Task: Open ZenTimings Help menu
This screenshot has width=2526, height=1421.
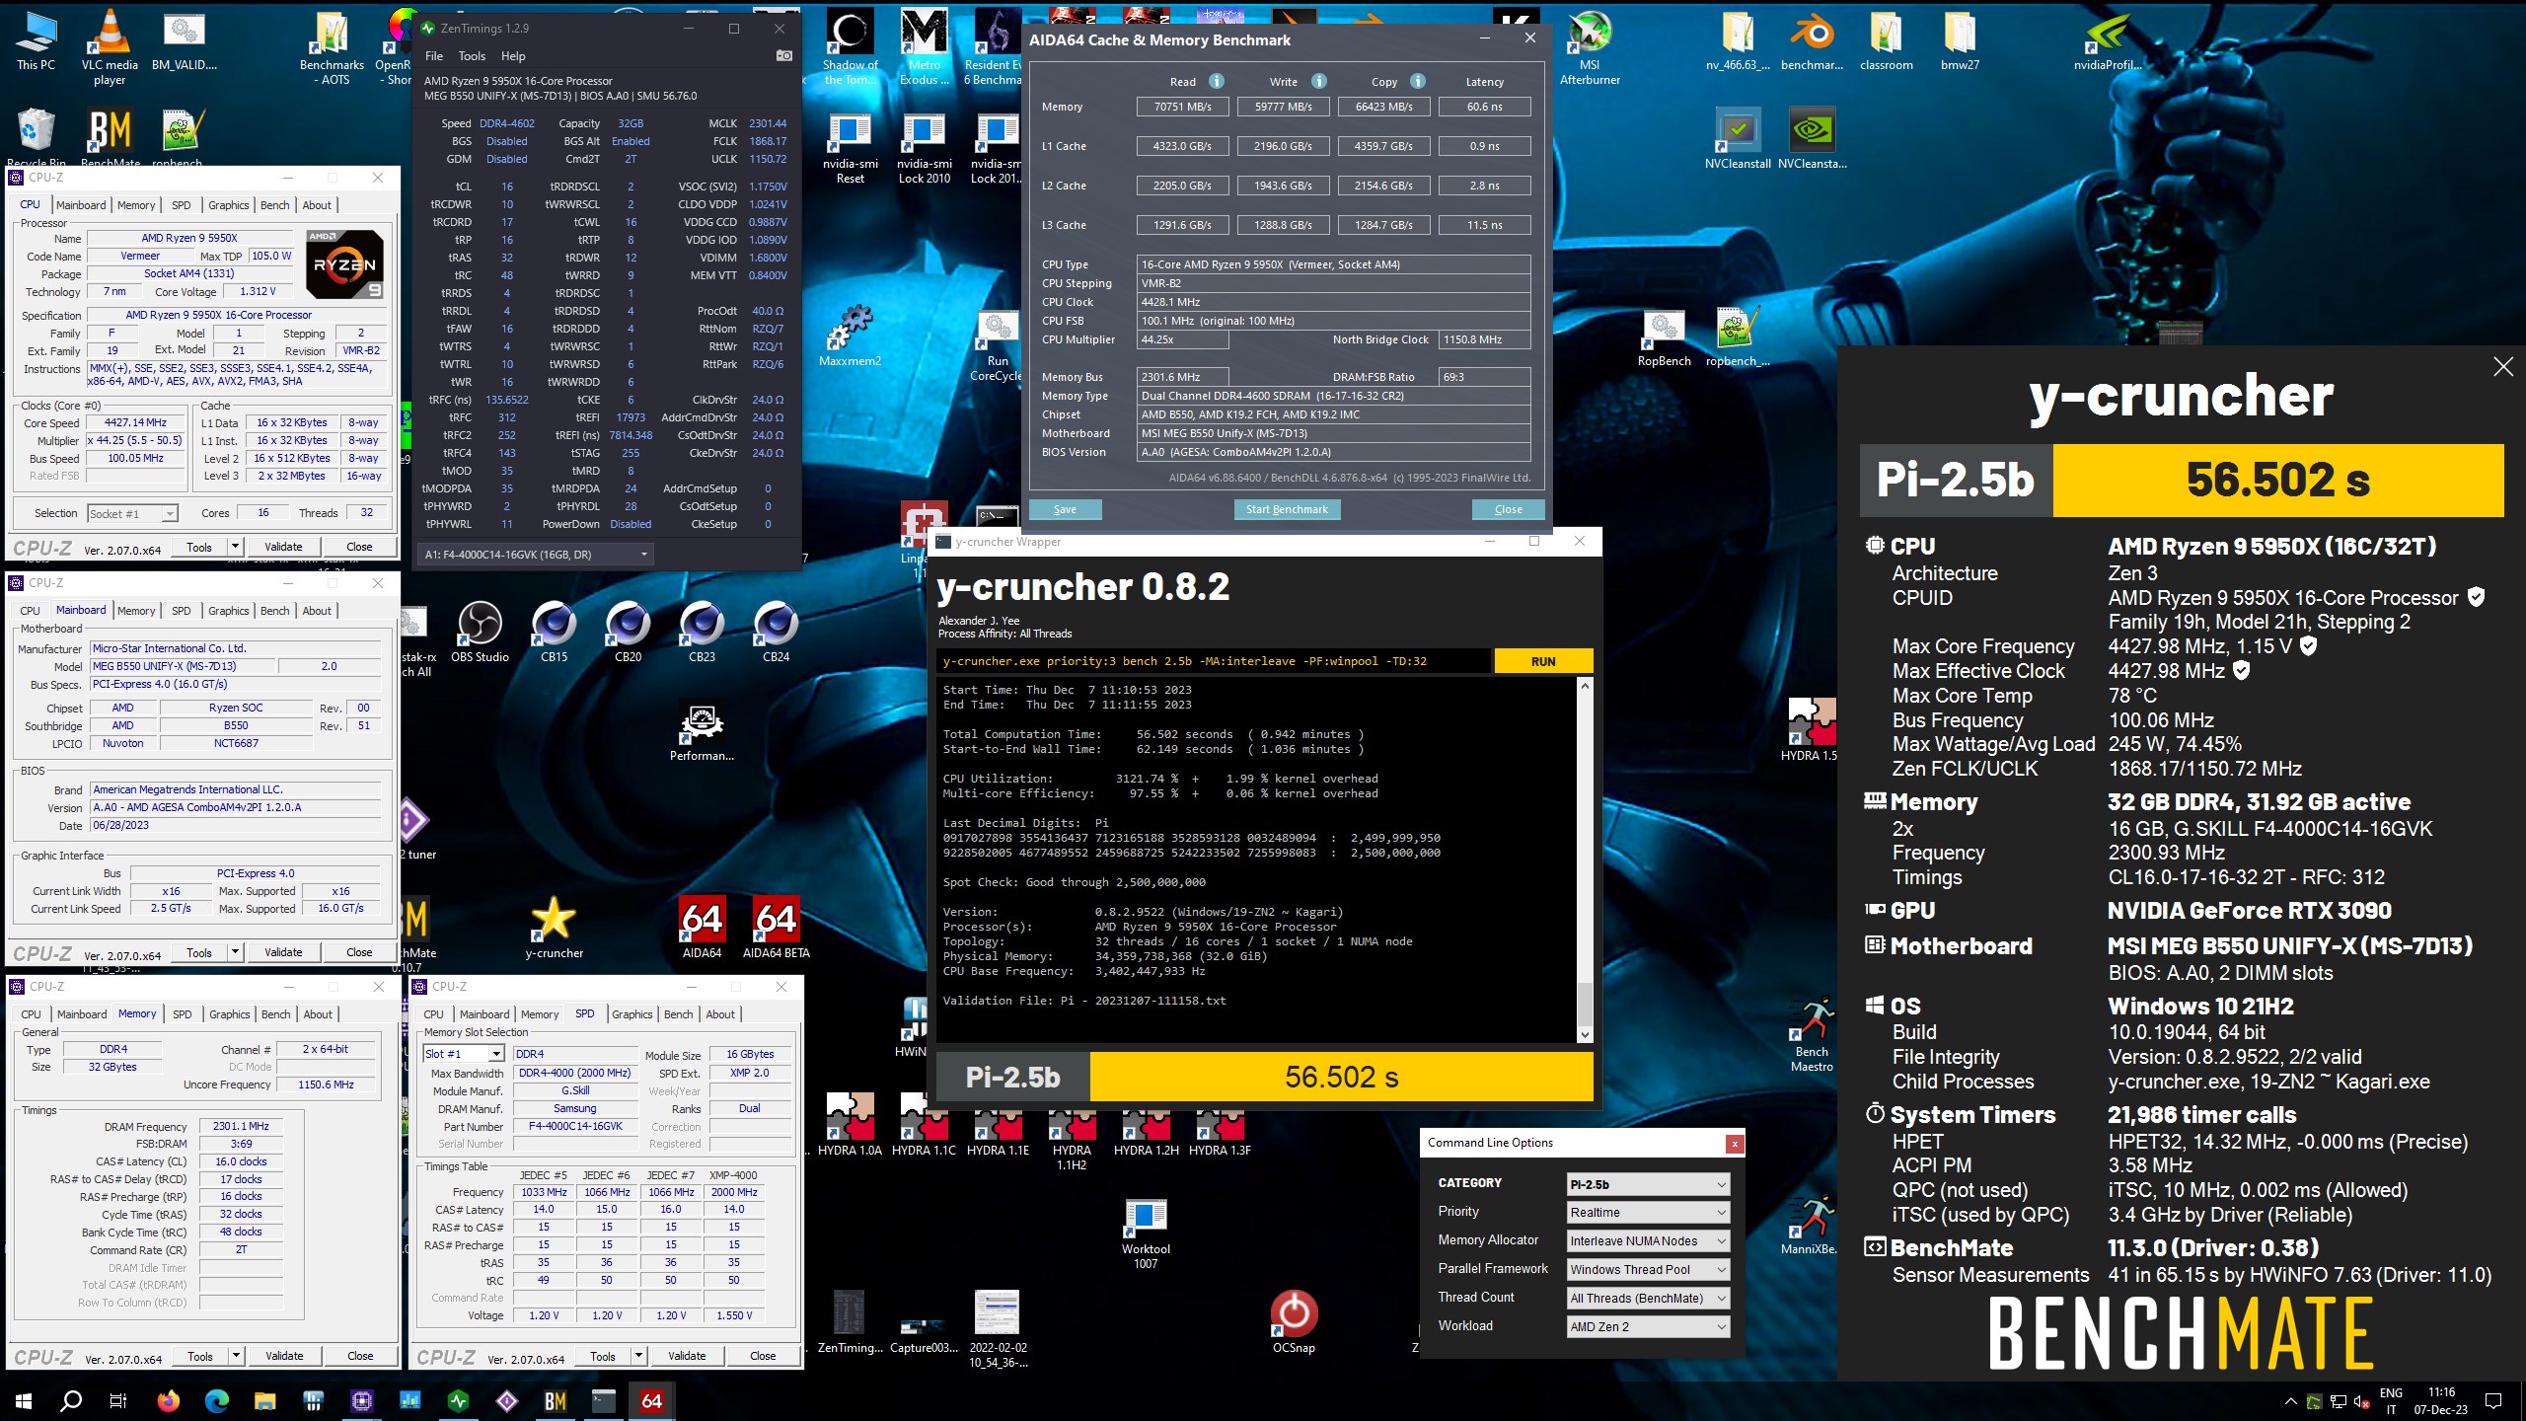Action: [x=513, y=56]
